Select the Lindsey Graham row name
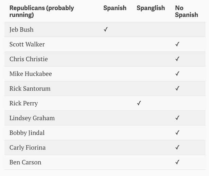Image resolution: width=209 pixels, height=176 pixels. point(32,118)
